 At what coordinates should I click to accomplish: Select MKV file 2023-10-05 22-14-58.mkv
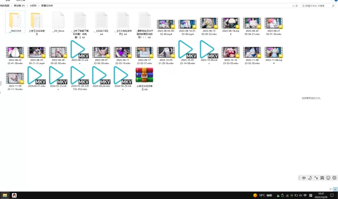(x=188, y=52)
